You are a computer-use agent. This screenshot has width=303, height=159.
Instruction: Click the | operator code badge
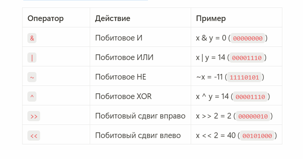(32, 57)
